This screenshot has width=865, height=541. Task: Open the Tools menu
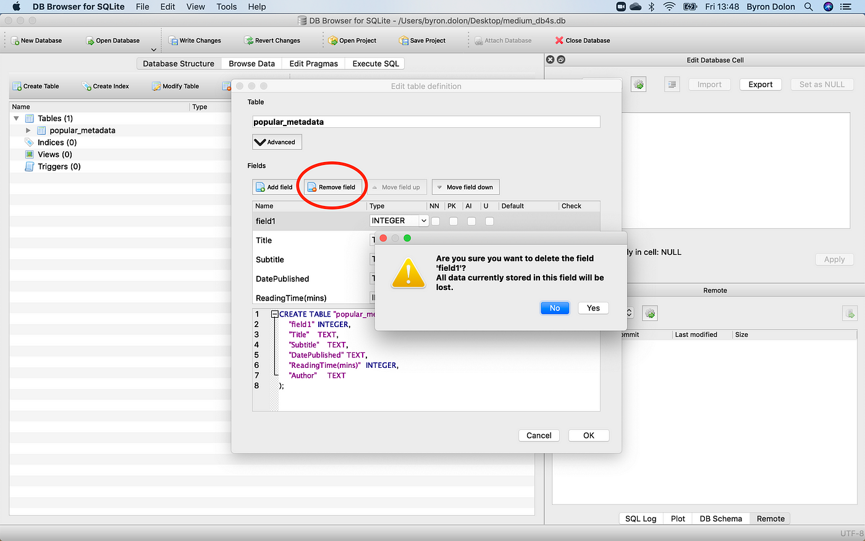[x=227, y=7]
